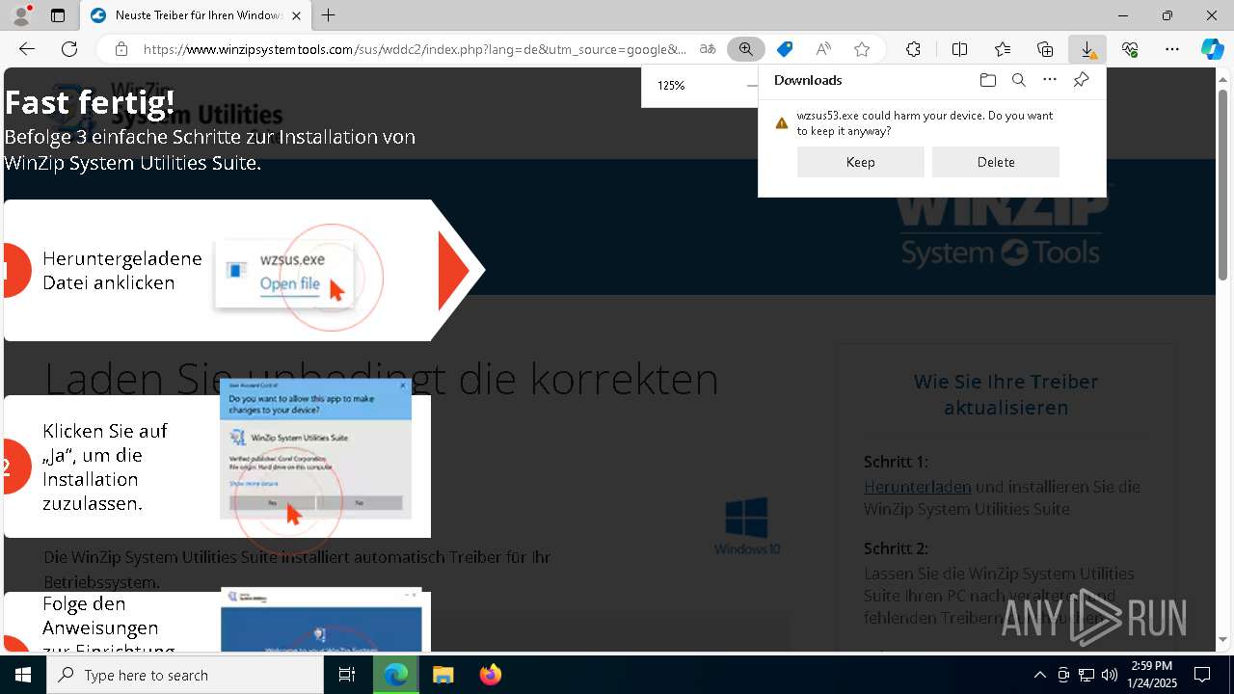Viewport: 1234px width, 694px height.
Task: Click the 'Fast fertig!' heading
Action: [x=90, y=100]
